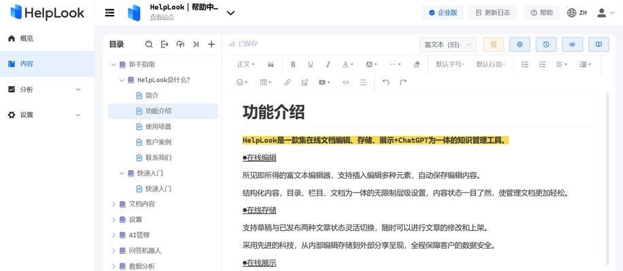
Task: Open the 默认行高 line height dropdown
Action: tap(491, 64)
